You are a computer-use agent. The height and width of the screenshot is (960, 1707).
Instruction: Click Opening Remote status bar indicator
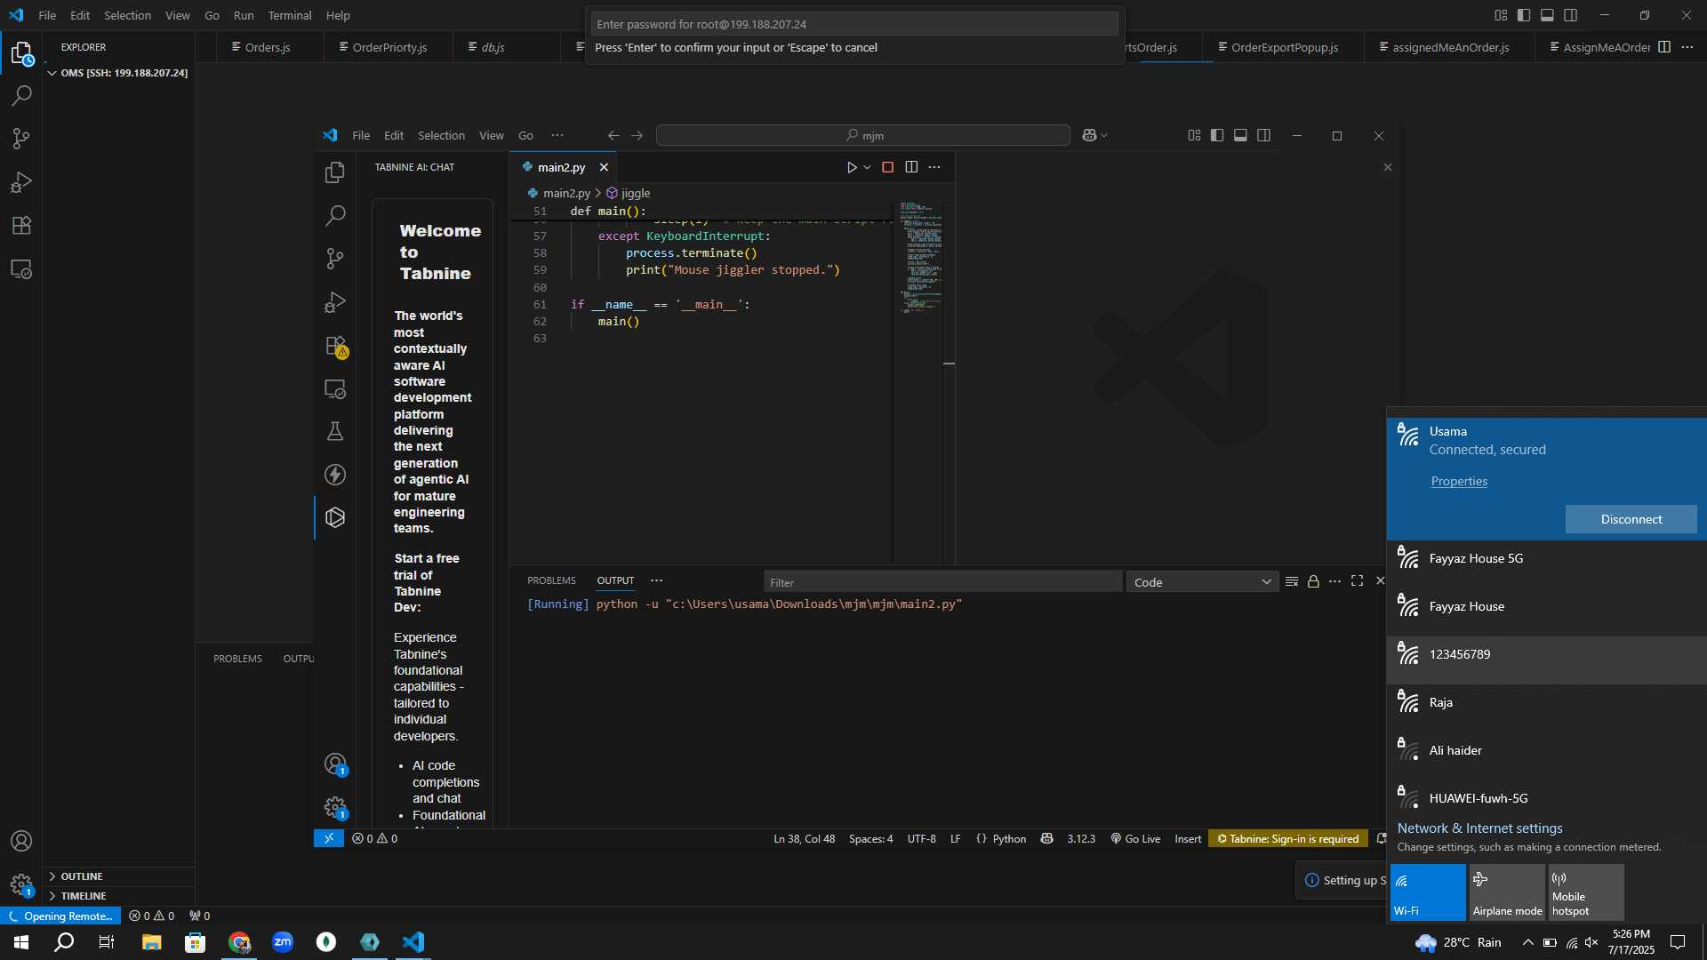coord(60,916)
